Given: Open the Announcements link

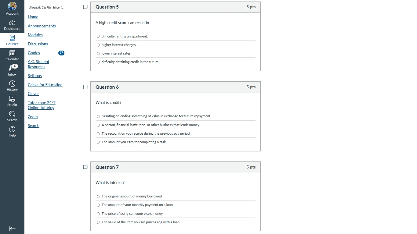Looking at the screenshot, I should point(42,26).
